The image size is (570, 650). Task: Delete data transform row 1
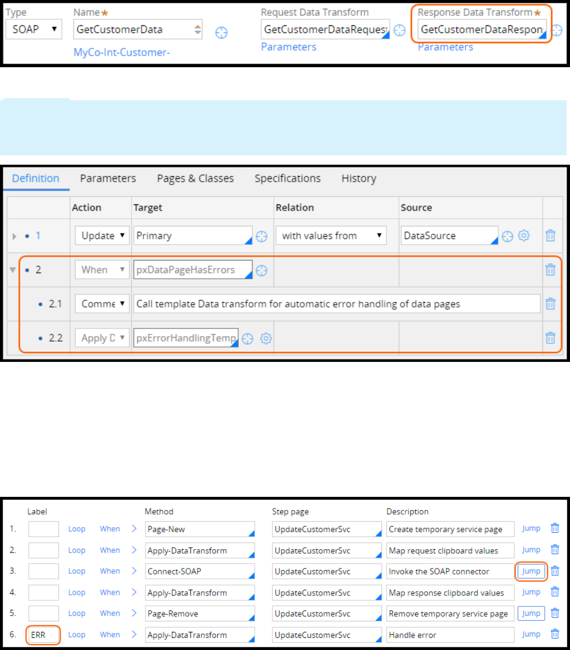pos(551,235)
